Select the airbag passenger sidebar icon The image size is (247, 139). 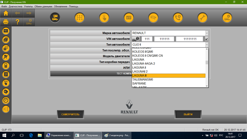[x=6, y=57]
